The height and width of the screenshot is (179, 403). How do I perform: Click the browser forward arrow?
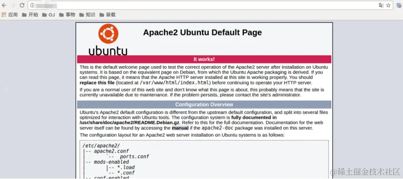[x=13, y=5]
